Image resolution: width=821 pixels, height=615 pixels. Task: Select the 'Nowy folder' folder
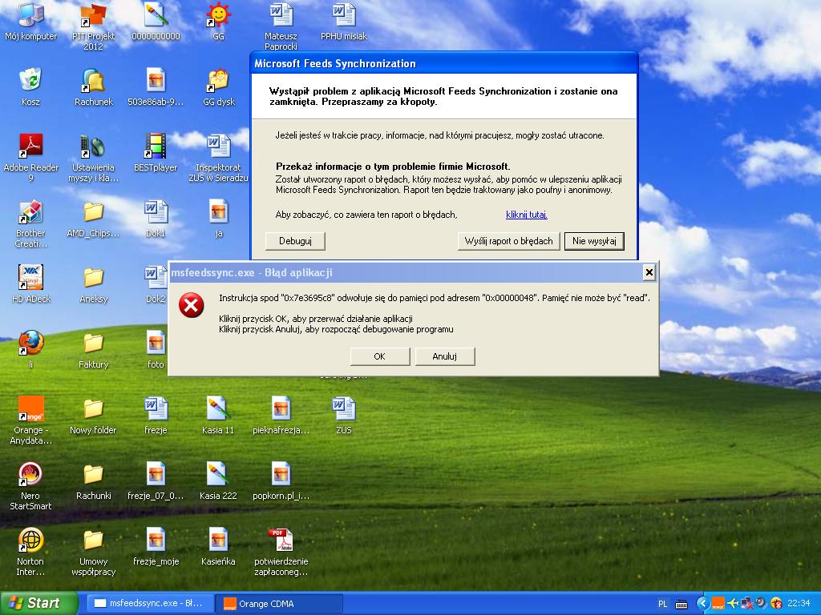(93, 416)
